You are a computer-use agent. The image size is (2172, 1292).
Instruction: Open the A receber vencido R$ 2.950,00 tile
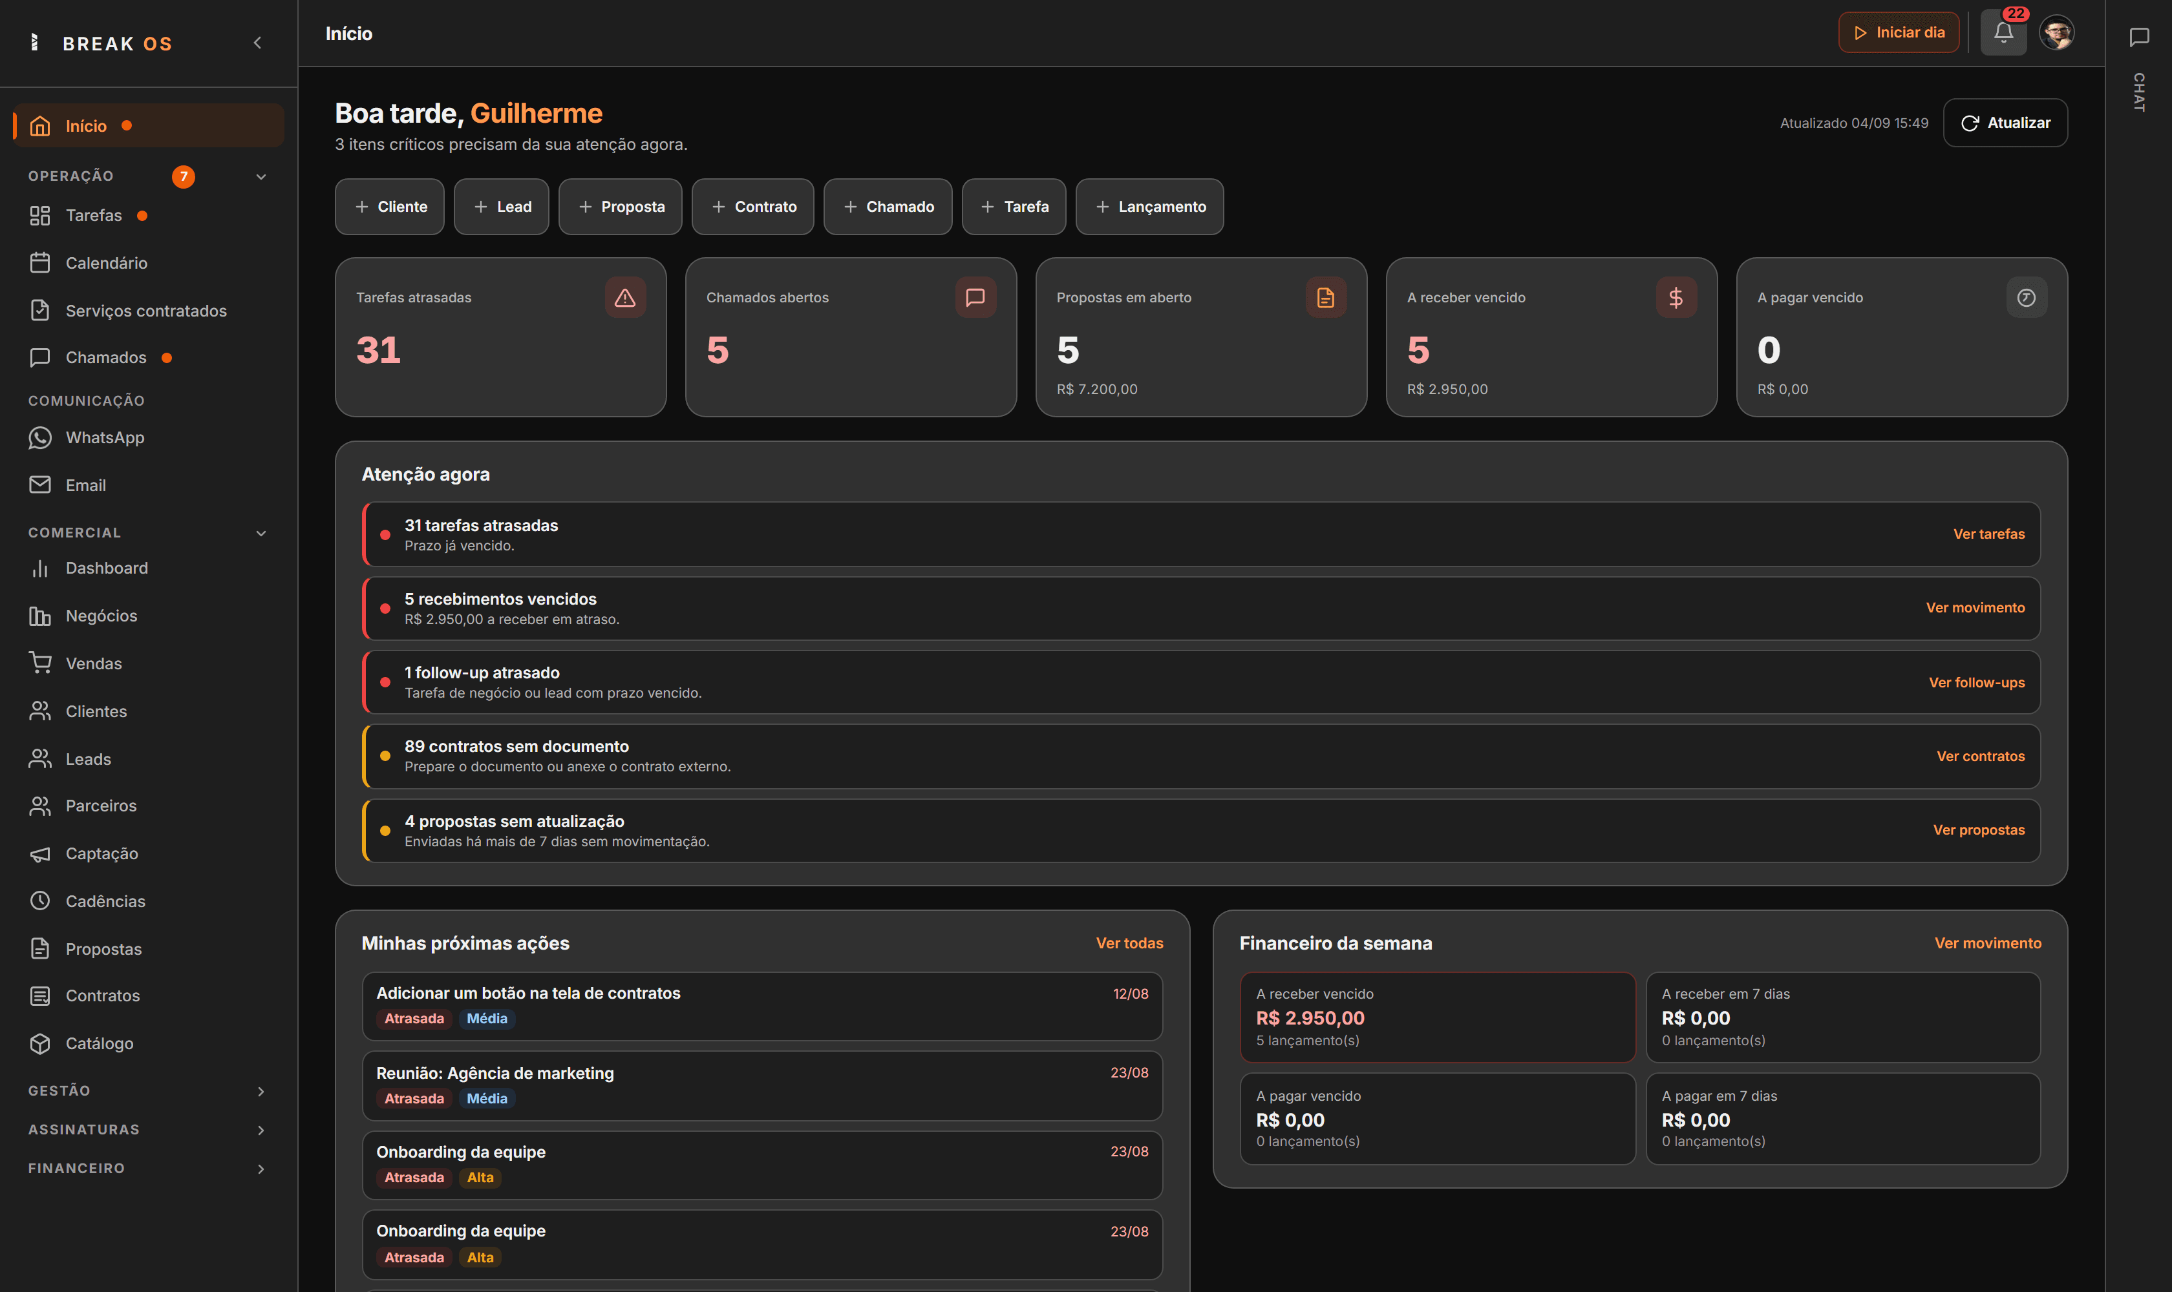click(x=1438, y=1017)
